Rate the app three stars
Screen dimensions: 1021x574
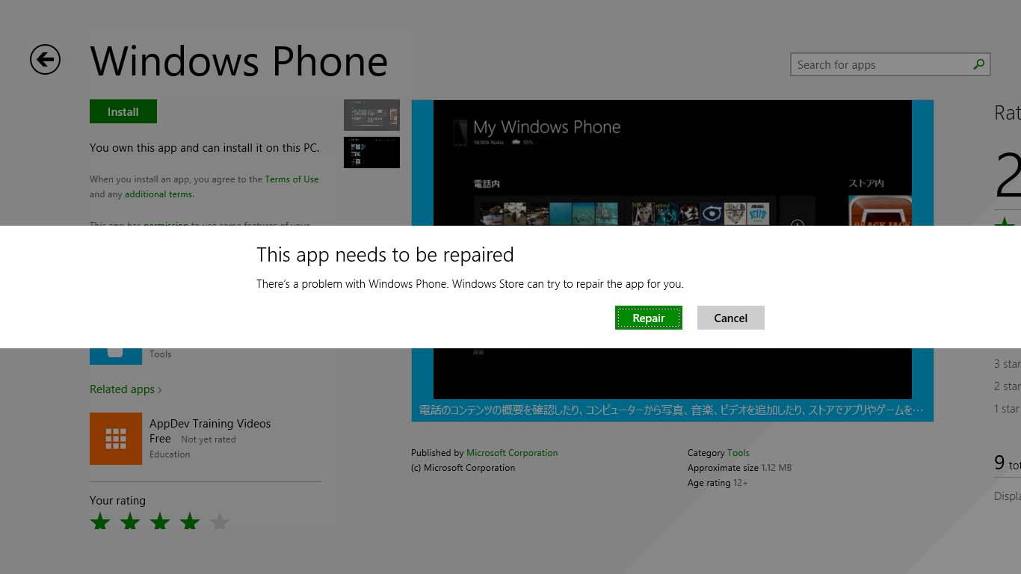pyautogui.click(x=160, y=522)
